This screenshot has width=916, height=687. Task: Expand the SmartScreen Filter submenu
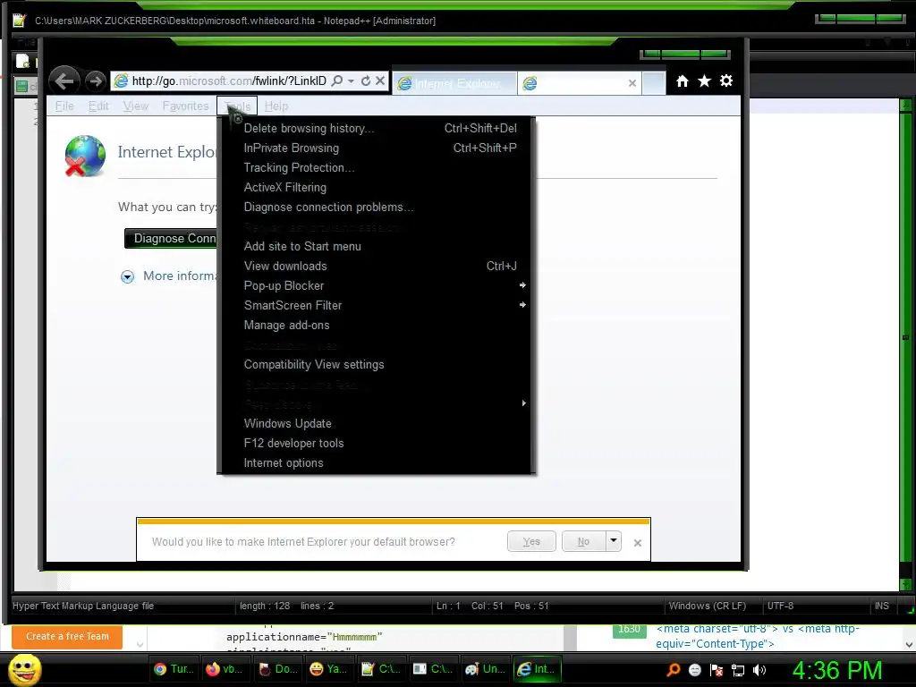click(377, 306)
